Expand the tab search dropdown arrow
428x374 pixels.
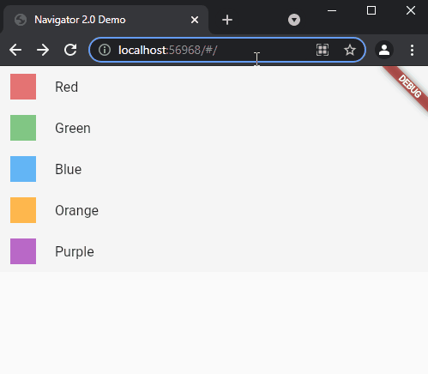(x=294, y=20)
